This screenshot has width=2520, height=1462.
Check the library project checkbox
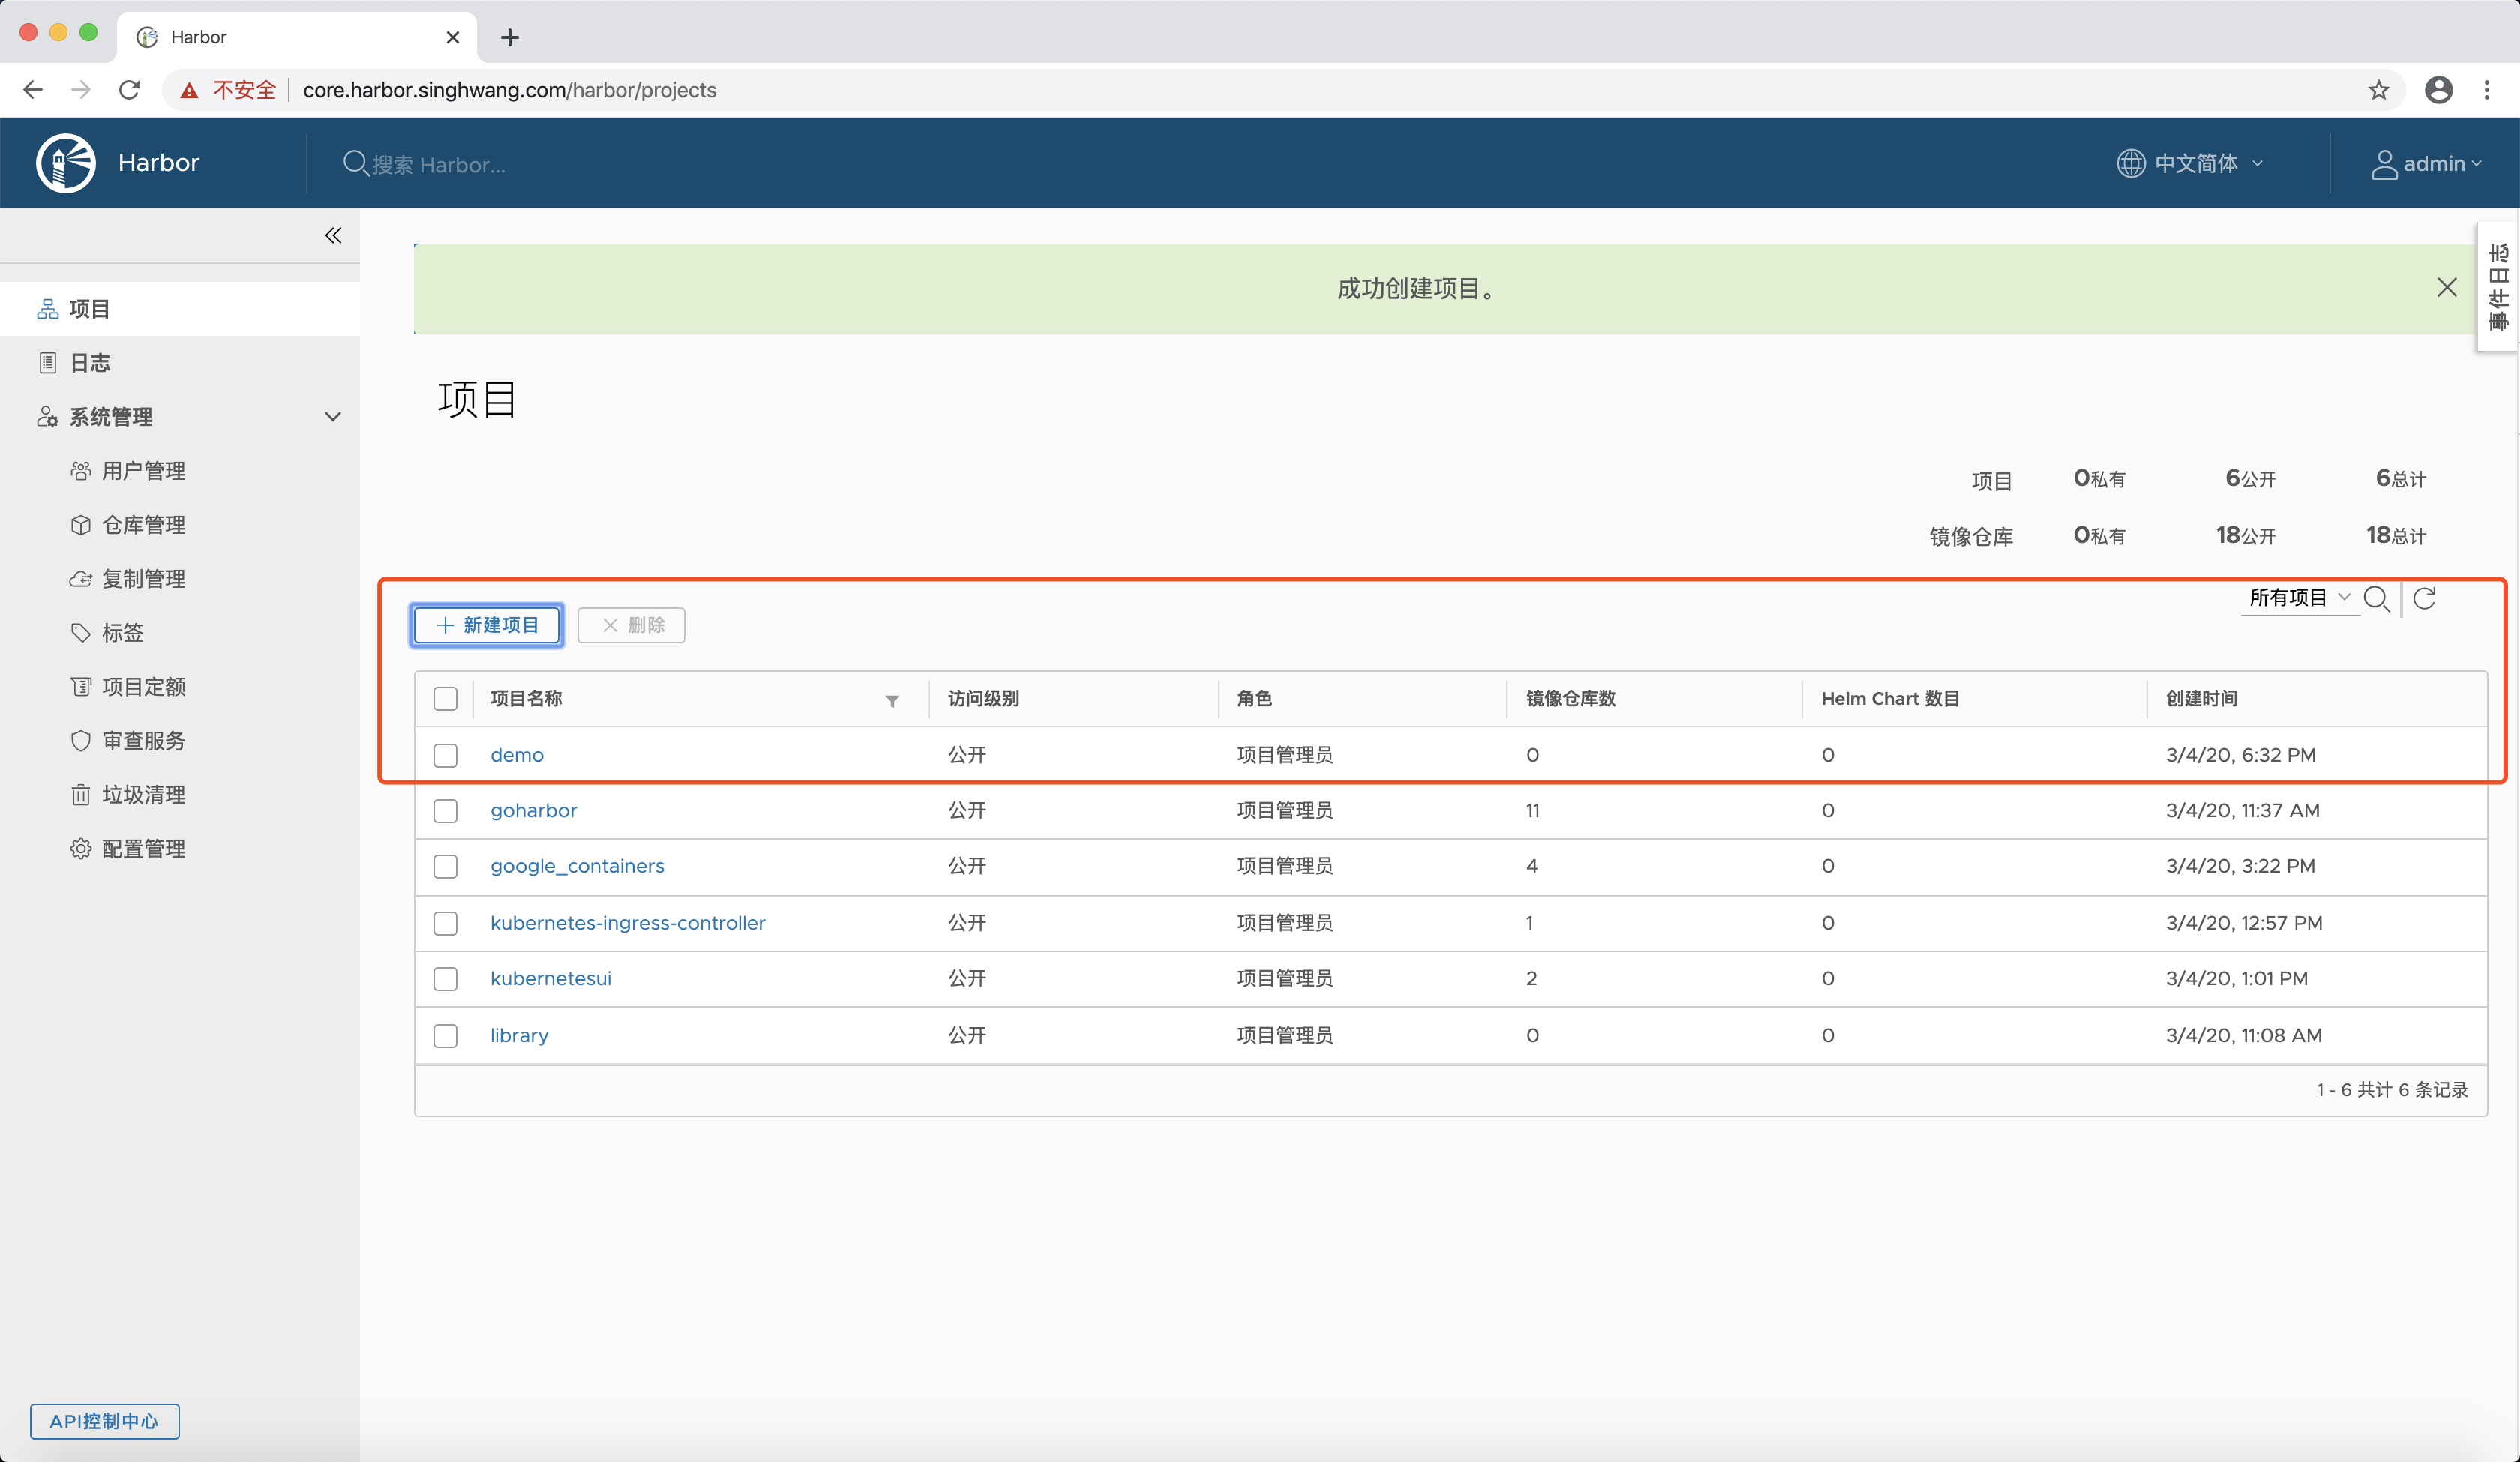point(445,1035)
